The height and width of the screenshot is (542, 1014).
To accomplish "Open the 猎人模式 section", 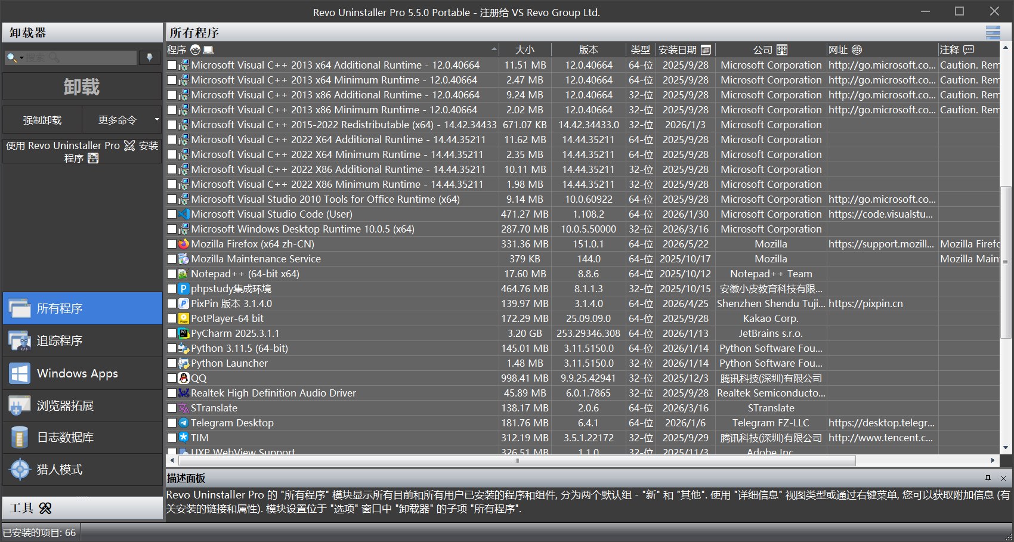I will (x=82, y=469).
